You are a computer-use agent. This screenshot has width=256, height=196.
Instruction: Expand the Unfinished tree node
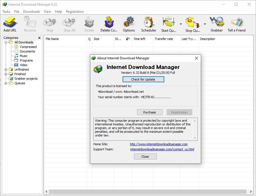pyautogui.click(x=6, y=70)
